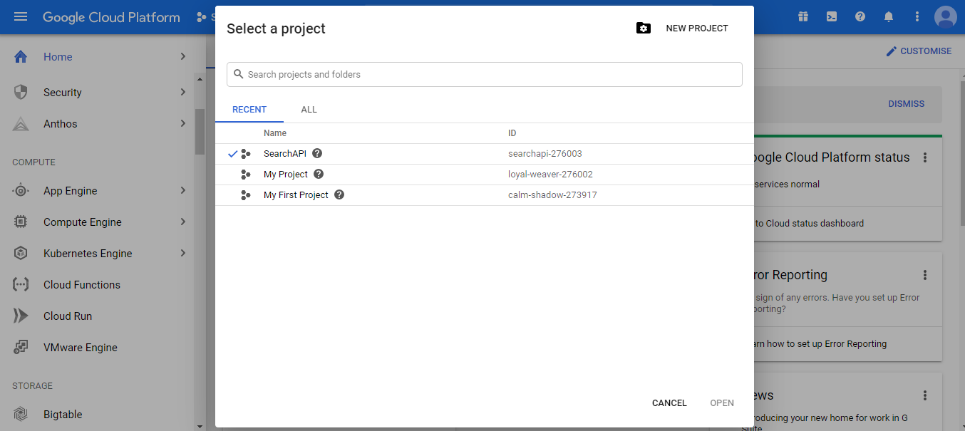This screenshot has width=965, height=431.
Task: Click the Name column header
Action: (x=275, y=133)
